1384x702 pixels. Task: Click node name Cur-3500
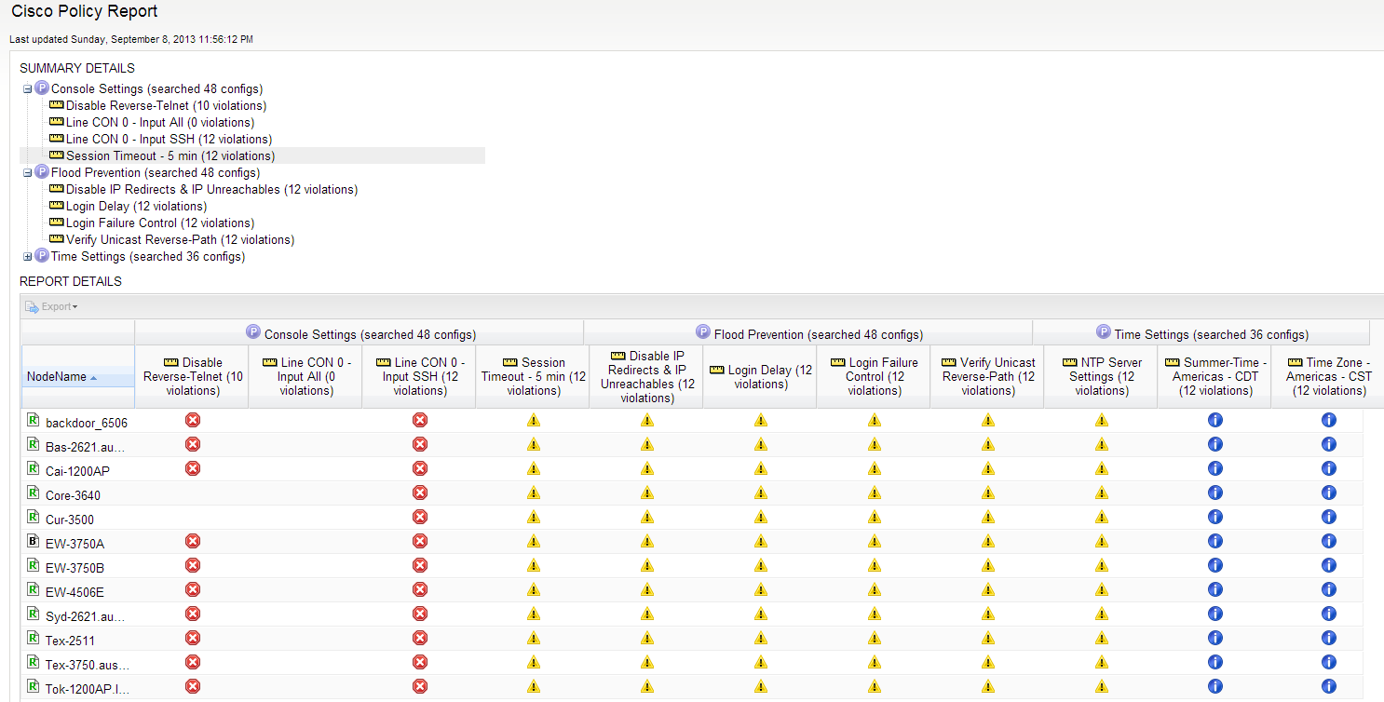[x=70, y=520]
